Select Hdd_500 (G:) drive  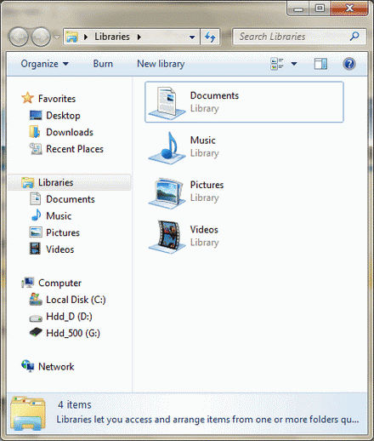tap(65, 333)
